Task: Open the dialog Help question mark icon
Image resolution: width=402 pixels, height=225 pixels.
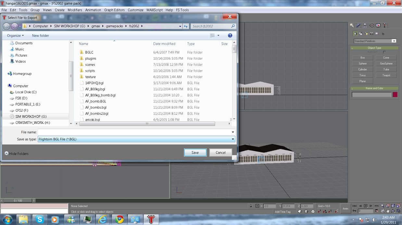Action: [x=230, y=35]
